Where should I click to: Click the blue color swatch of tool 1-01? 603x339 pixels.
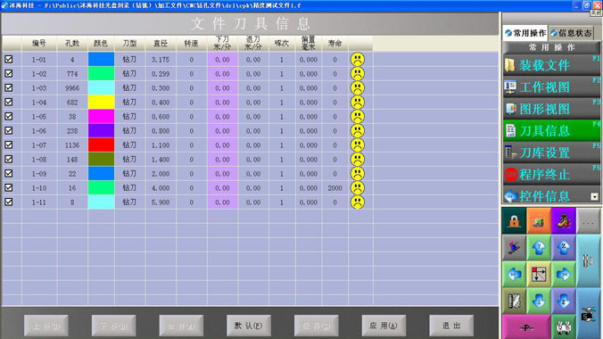tap(101, 59)
